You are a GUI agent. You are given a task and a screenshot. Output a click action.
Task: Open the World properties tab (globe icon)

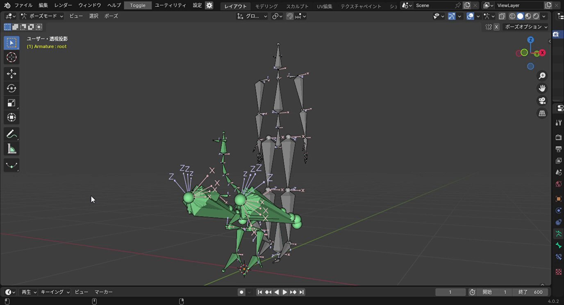click(558, 184)
